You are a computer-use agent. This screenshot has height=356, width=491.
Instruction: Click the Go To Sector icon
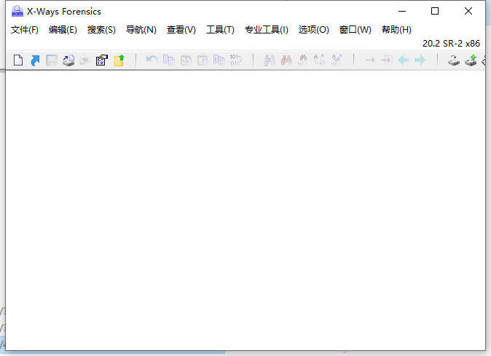point(387,60)
